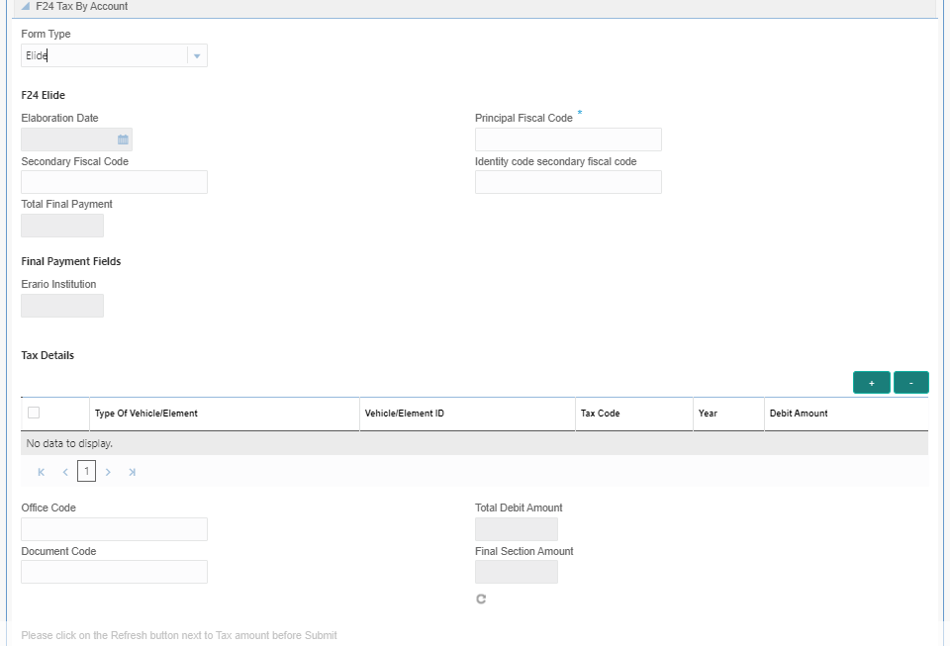Click the Identity code secondary fiscal code input
Screen dimensions: 950x646
tap(568, 182)
